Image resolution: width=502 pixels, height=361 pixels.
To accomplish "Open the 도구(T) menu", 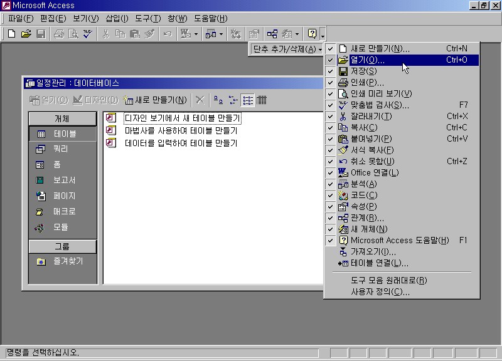I will (148, 19).
